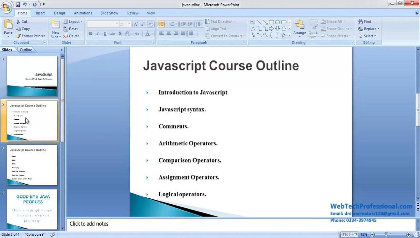Open Microsoft Office PowerPoint Help
The height and width of the screenshot is (238, 420).
coord(417,13)
